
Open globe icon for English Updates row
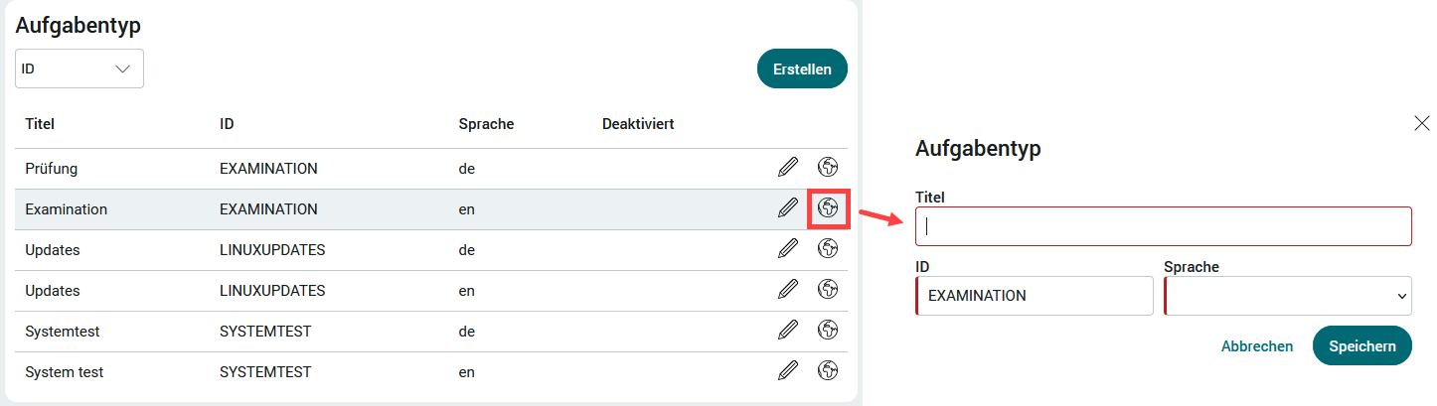click(x=828, y=289)
